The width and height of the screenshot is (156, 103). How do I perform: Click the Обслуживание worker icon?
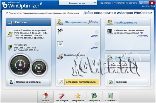(x=60, y=22)
